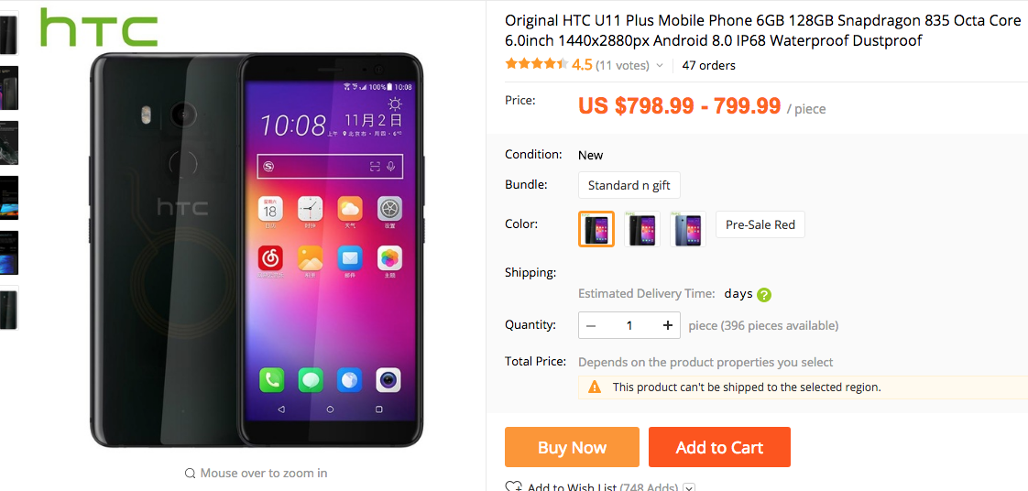Pick the second phone color swatch
Image resolution: width=1028 pixels, height=491 pixels.
(x=642, y=229)
